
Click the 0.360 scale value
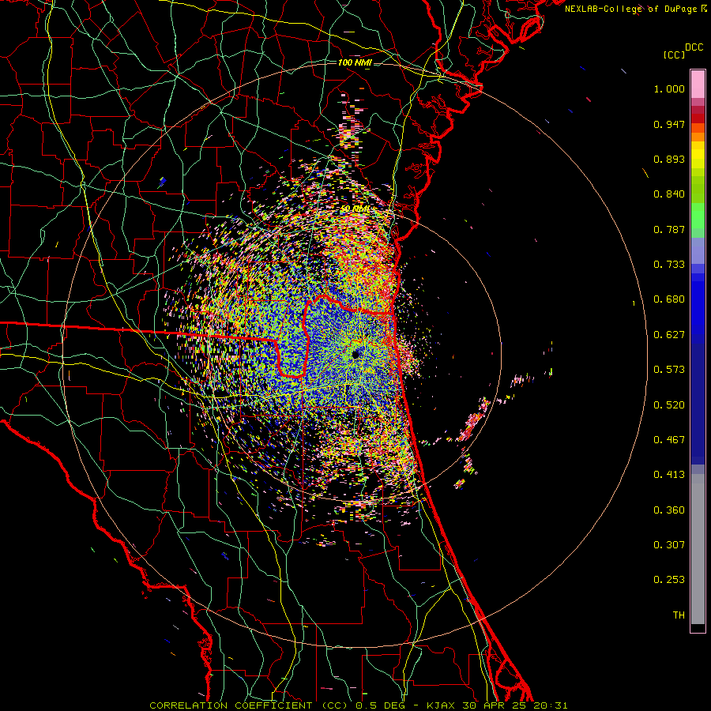pyautogui.click(x=669, y=510)
